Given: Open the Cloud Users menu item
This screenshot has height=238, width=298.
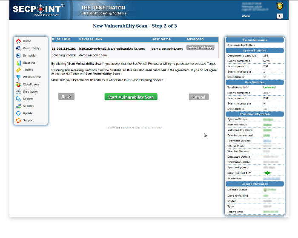Looking at the screenshot, I should click(x=31, y=84).
